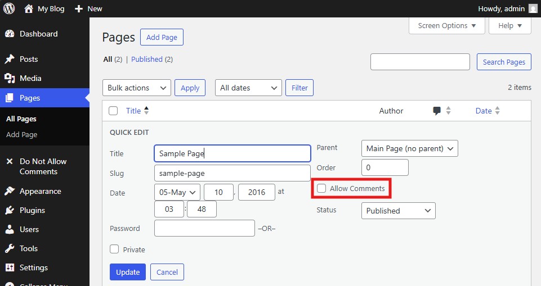
Task: Click the Pages icon in sidebar
Action: click(x=10, y=98)
